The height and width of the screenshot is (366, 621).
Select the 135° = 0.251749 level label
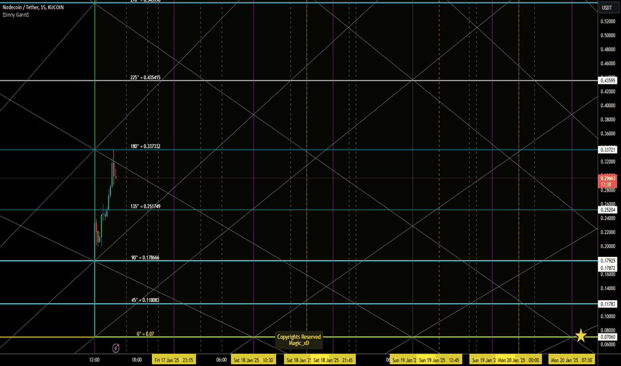point(145,206)
